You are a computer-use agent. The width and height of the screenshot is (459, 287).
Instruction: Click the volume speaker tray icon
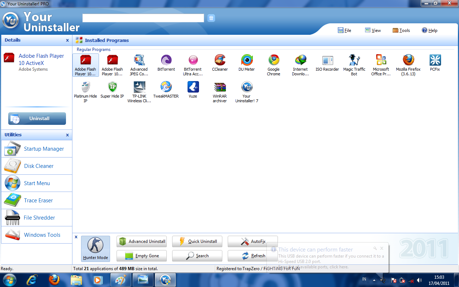pyautogui.click(x=420, y=280)
